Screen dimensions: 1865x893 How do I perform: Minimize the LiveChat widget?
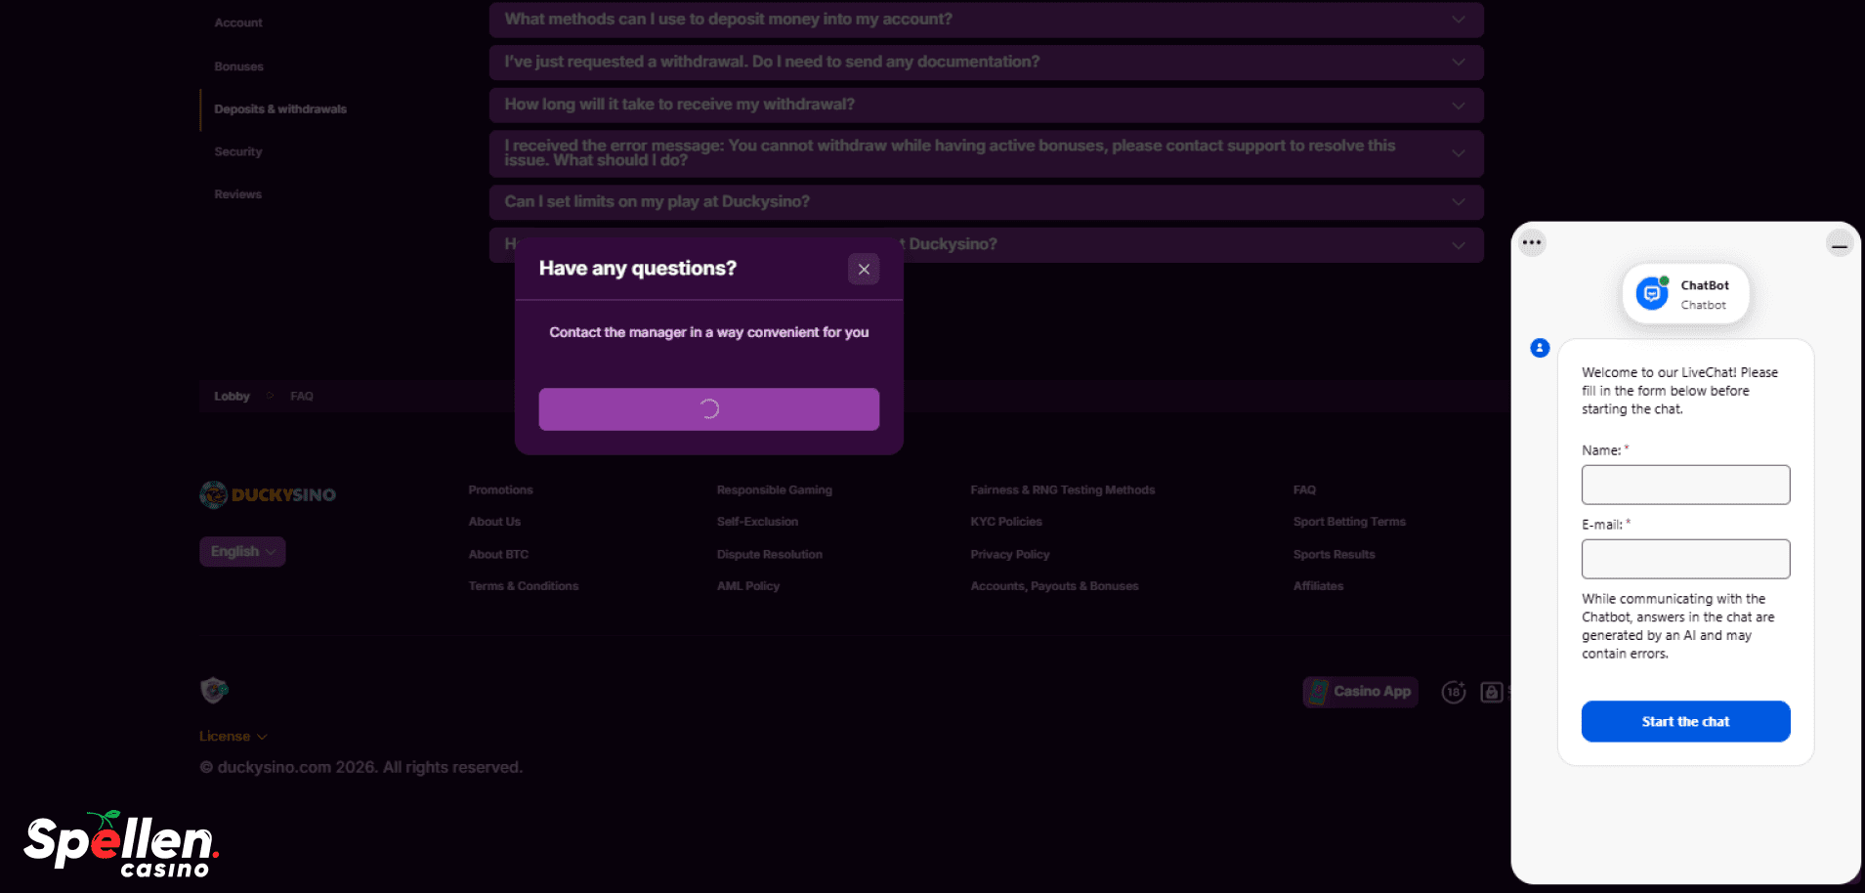click(1839, 243)
